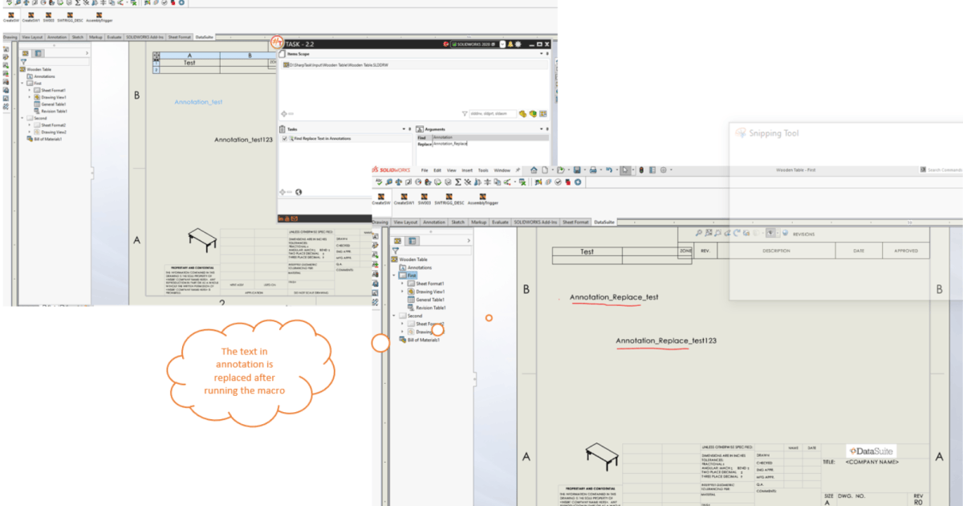Click the Replace argument field in TASK dialog
Viewport: 963px width, 506px height.
point(490,144)
